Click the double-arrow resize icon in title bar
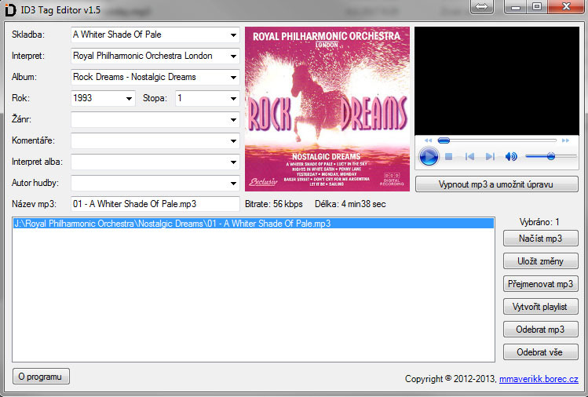588x397 pixels. click(x=482, y=7)
